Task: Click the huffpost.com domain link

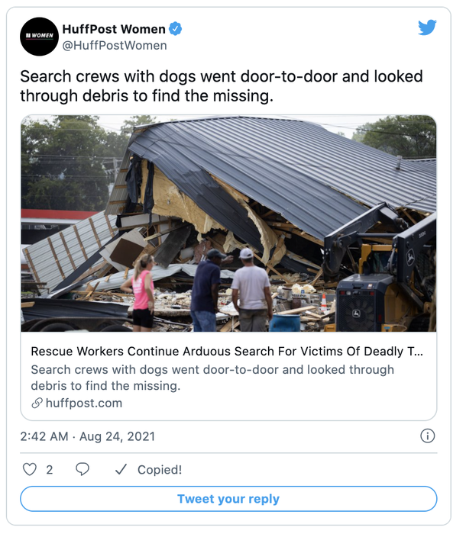Action: click(84, 403)
